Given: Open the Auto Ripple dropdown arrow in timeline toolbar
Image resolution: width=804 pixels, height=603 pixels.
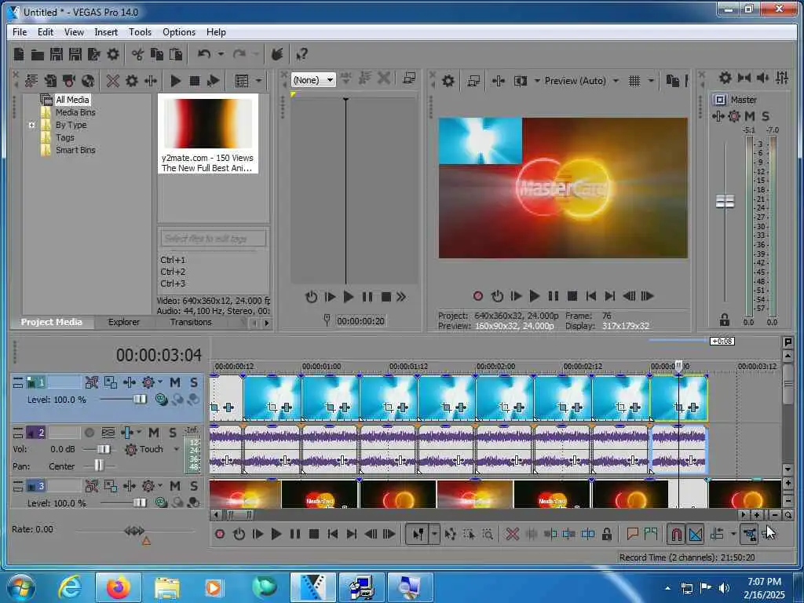Looking at the screenshot, I should 733,534.
